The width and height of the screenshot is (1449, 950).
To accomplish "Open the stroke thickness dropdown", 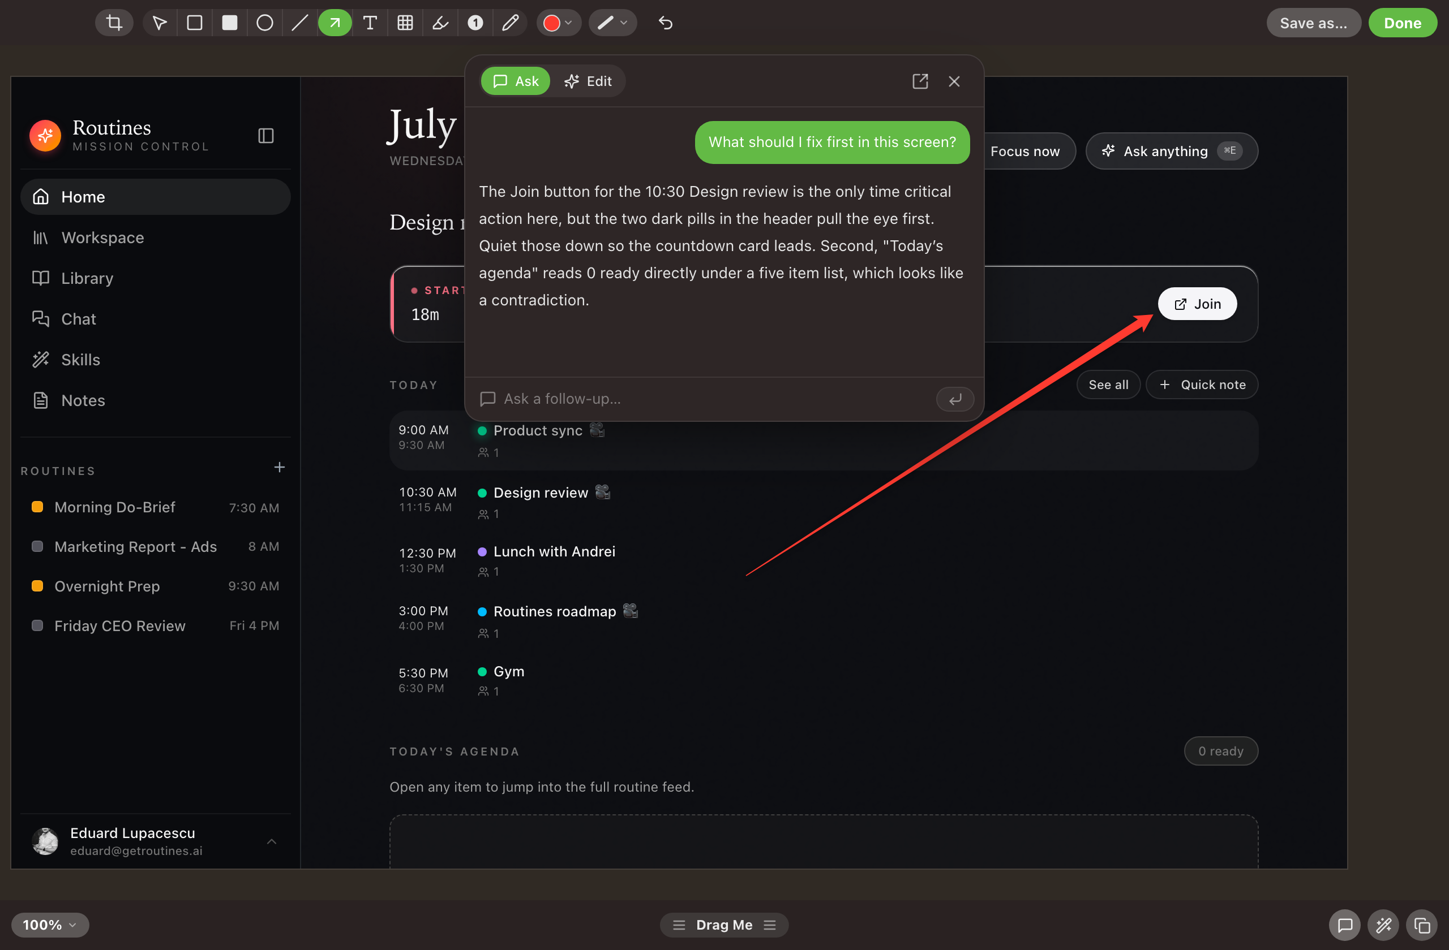I will click(612, 23).
